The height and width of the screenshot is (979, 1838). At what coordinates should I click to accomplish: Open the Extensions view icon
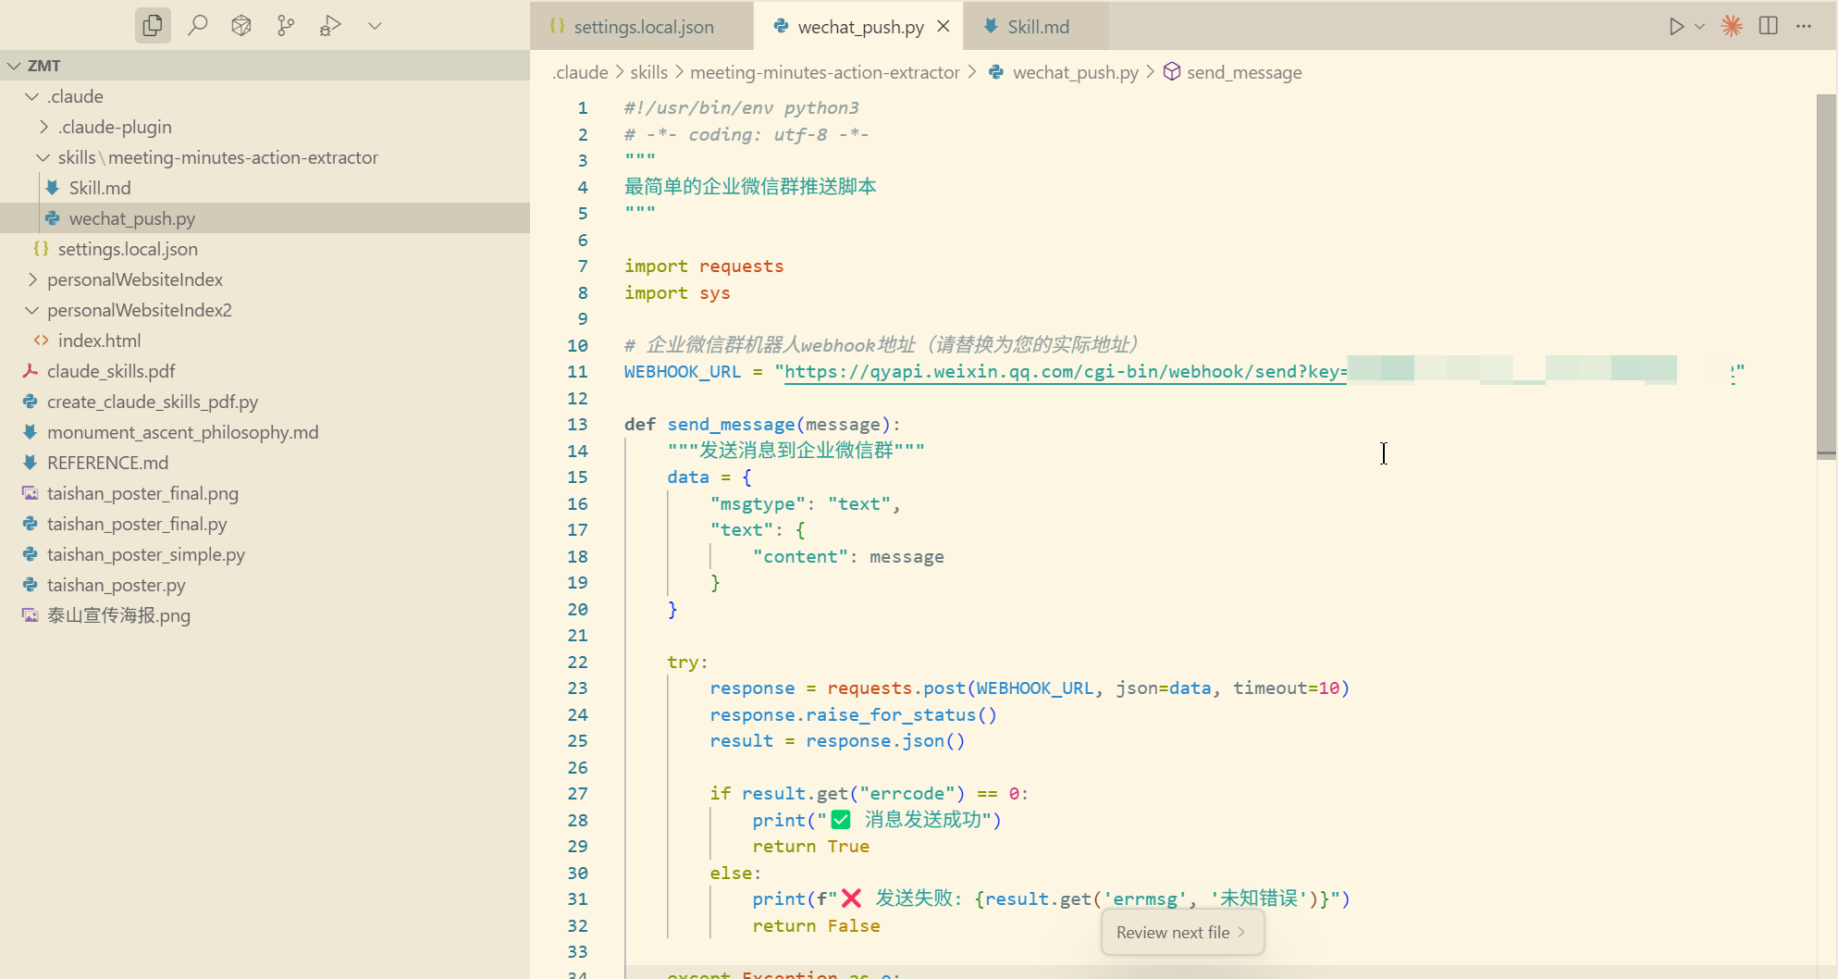241,26
